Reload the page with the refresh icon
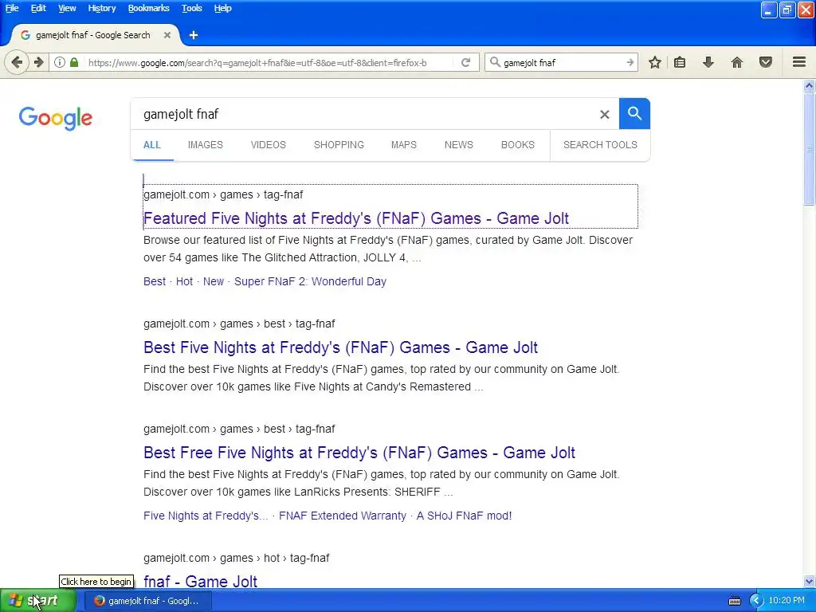Viewport: 816px width, 612px height. (465, 62)
